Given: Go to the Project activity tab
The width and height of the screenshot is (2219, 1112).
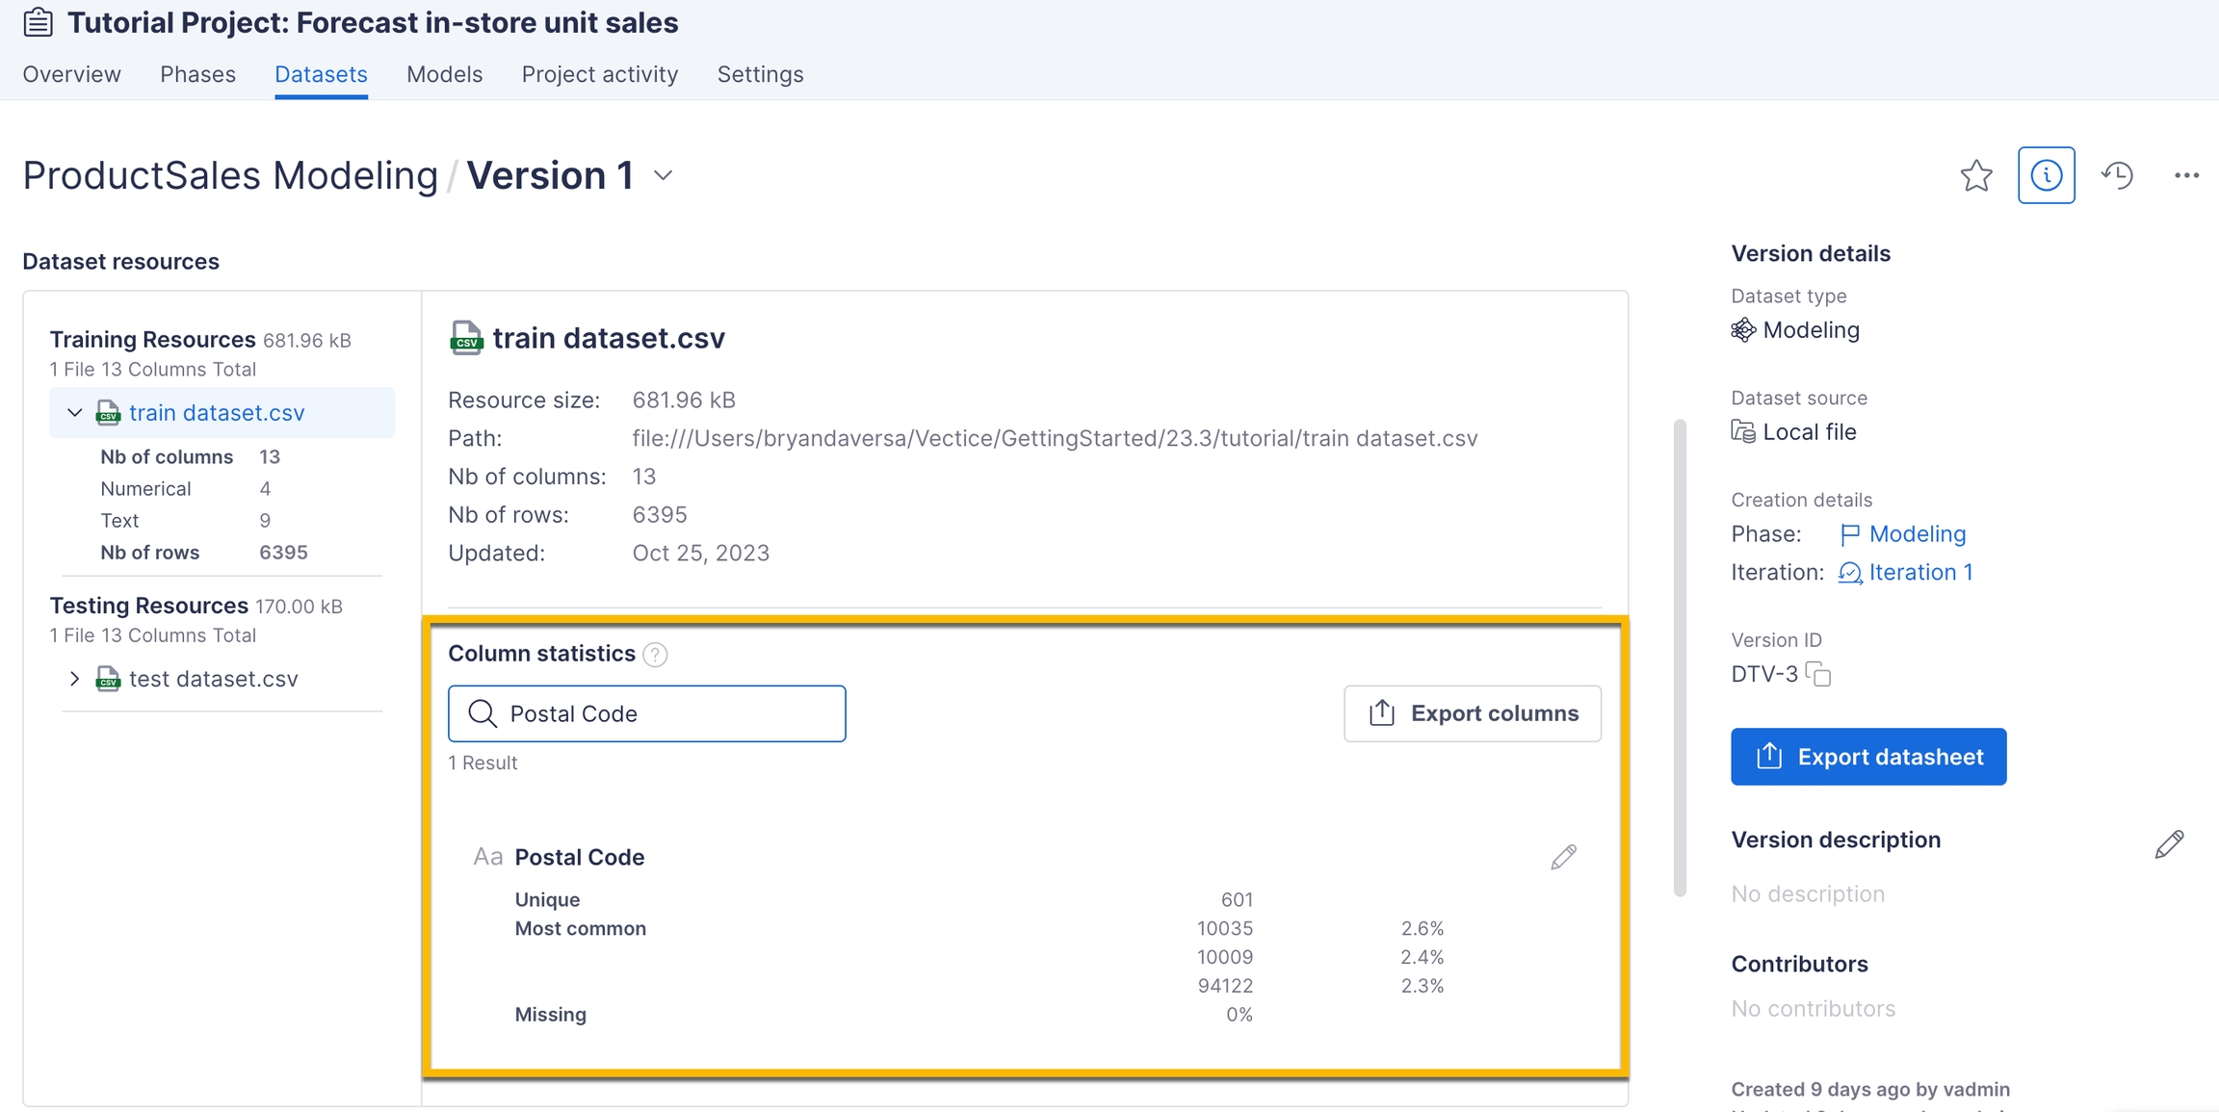Looking at the screenshot, I should [599, 74].
